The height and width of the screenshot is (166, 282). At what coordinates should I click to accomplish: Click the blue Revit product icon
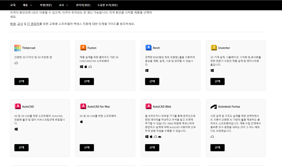click(148, 48)
